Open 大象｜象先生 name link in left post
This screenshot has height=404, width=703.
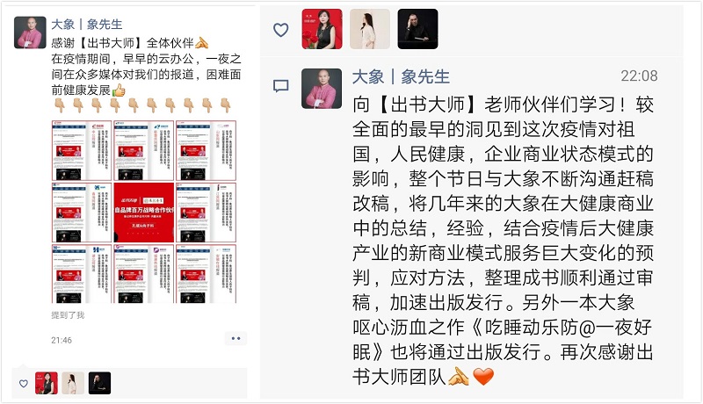[86, 25]
